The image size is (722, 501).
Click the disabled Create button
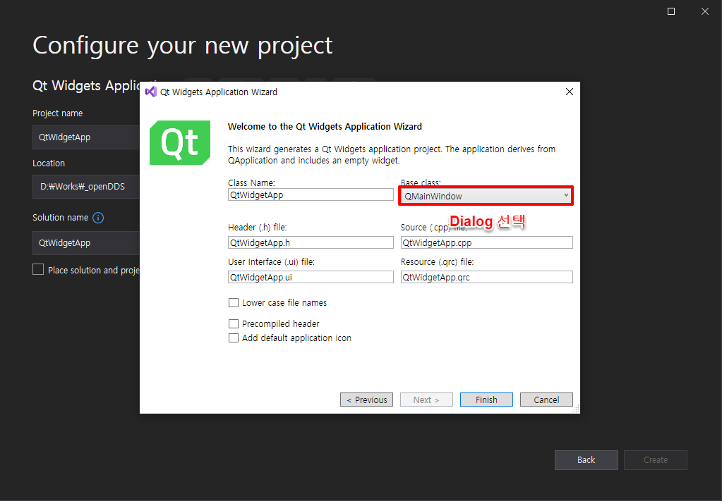[x=655, y=459]
